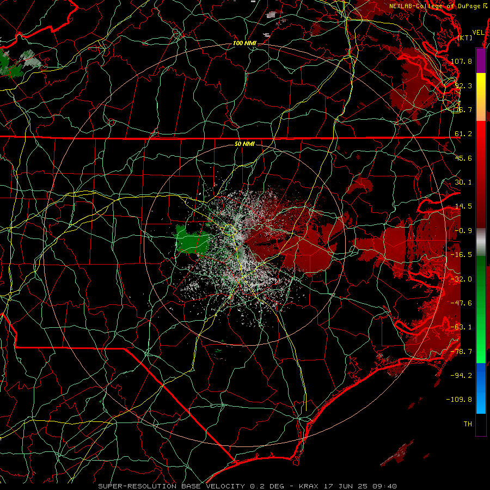Click the VEL legend title
Screen dimensions: 490x490
(478, 33)
